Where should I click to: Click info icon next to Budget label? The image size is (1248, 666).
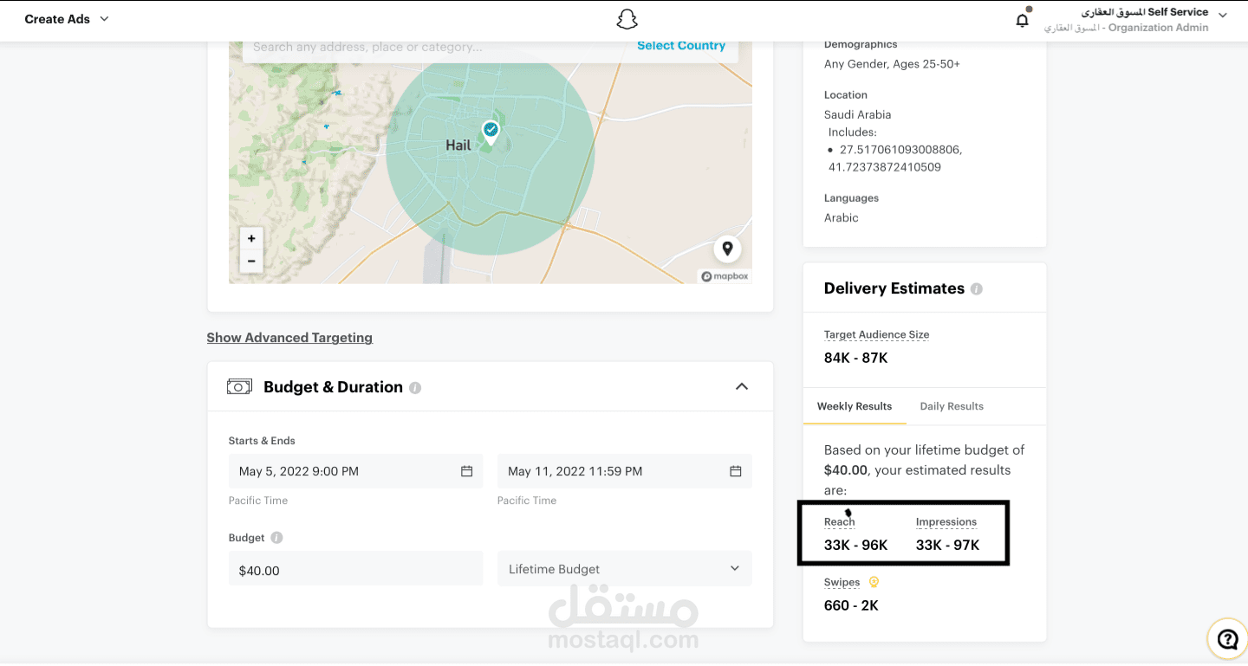coord(276,538)
